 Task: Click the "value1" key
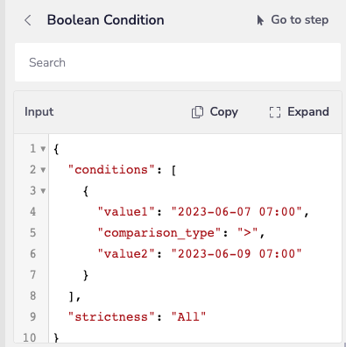(126, 212)
